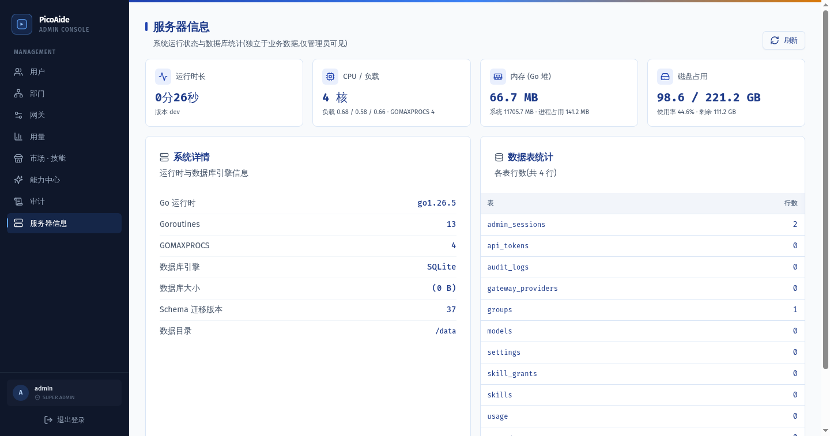Screen dimensions: 830x436
Task: Click the marketplace store icon
Action: click(x=18, y=158)
